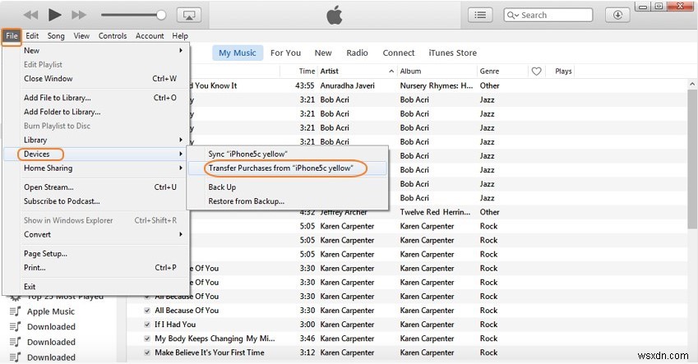Image resolution: width=698 pixels, height=364 pixels.
Task: Choose Page Setup menu entry
Action: point(96,254)
